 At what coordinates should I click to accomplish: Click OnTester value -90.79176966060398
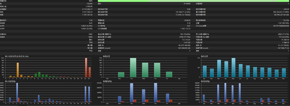[x=281, y=26]
